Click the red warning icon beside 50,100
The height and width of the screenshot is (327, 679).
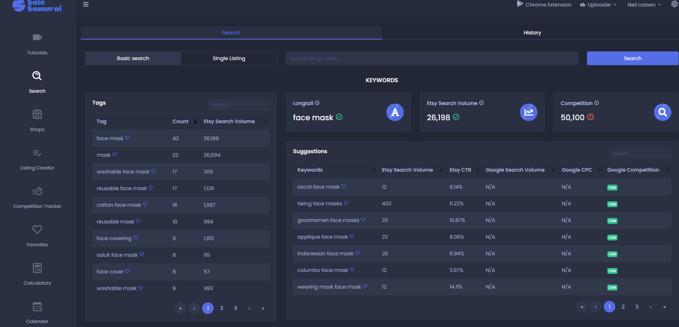coord(590,117)
